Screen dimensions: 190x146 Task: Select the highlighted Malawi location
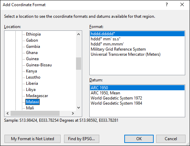pyautogui.click(x=33, y=102)
